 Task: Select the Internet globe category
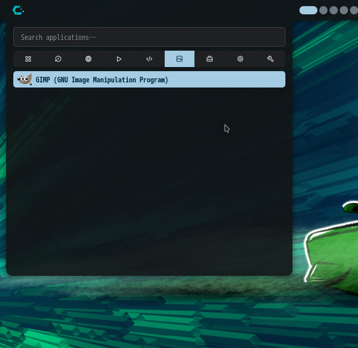tap(88, 59)
